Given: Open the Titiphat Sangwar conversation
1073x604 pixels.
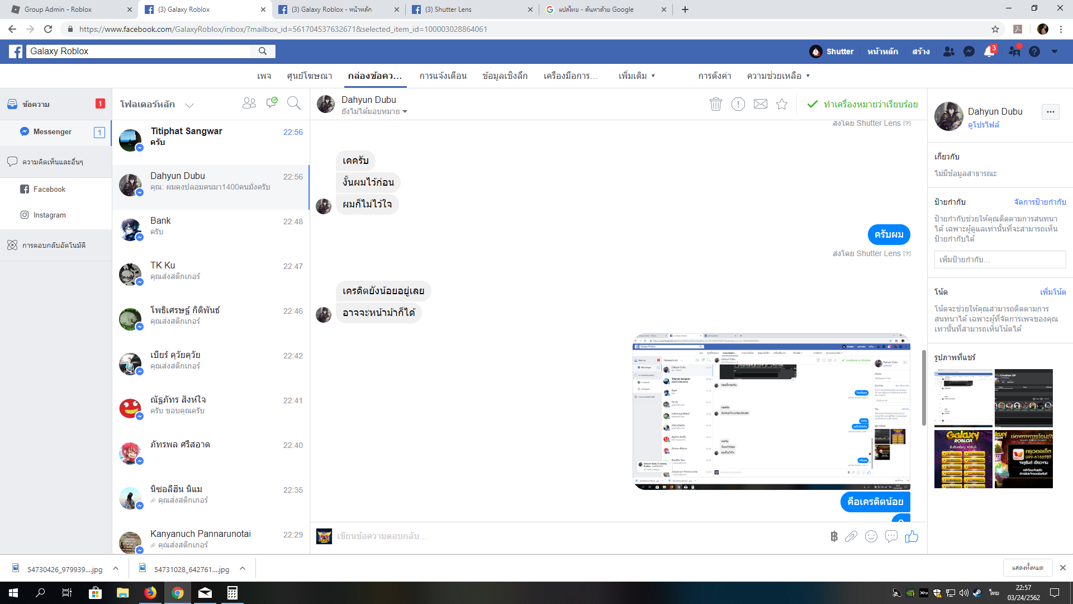Looking at the screenshot, I should point(211,143).
